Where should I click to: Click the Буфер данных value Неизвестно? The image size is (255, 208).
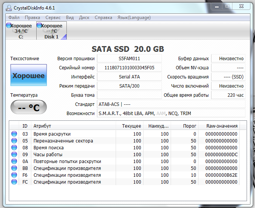coord(228,59)
